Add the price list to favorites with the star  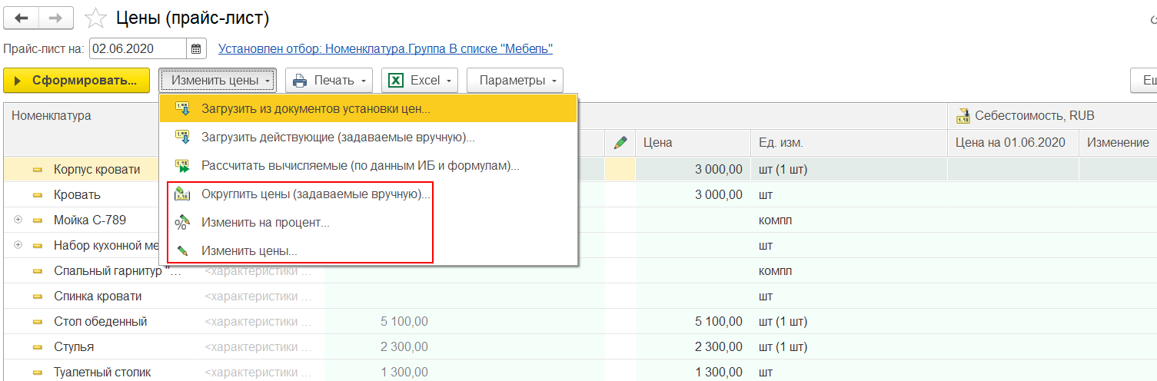click(x=95, y=18)
